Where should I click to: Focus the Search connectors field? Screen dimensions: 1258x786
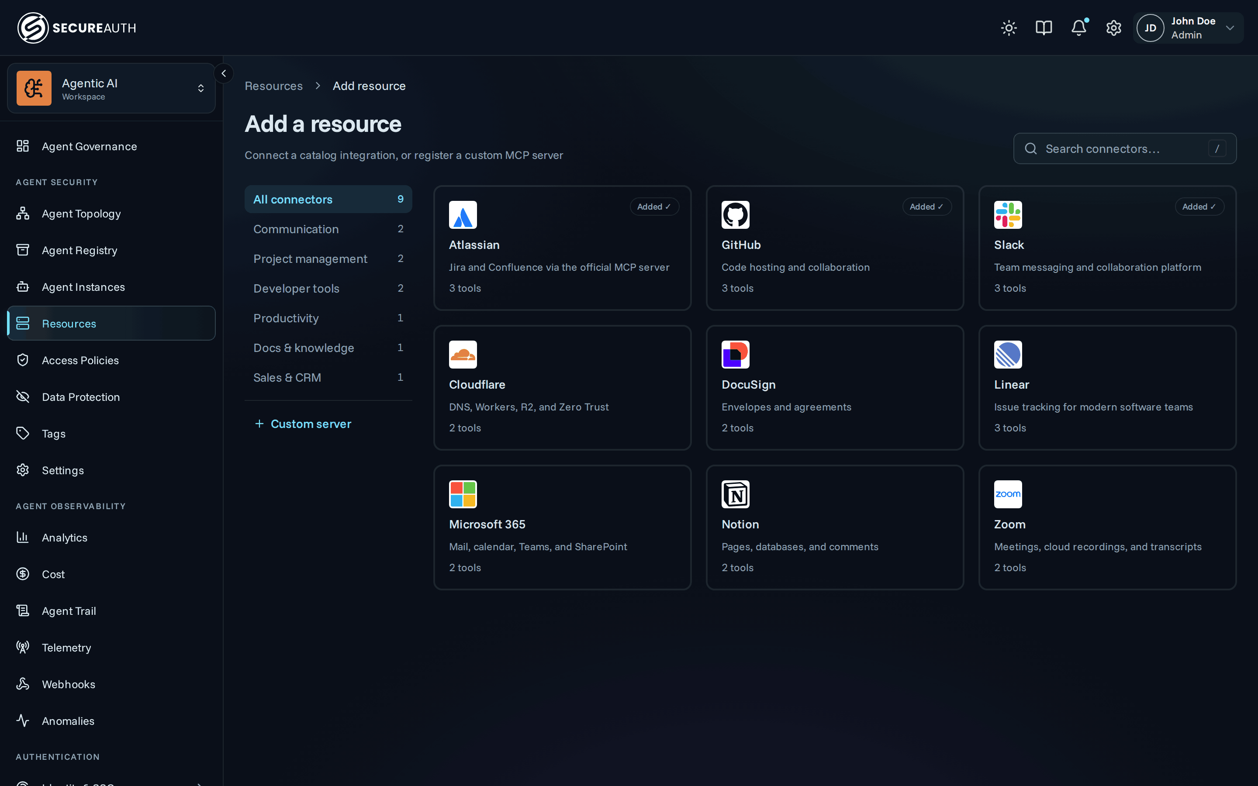(x=1124, y=148)
